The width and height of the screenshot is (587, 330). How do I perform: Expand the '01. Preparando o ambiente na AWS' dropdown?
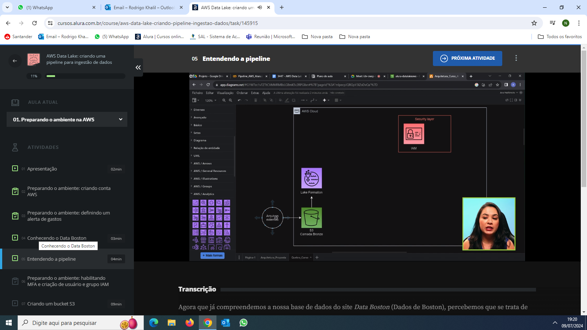pyautogui.click(x=67, y=120)
